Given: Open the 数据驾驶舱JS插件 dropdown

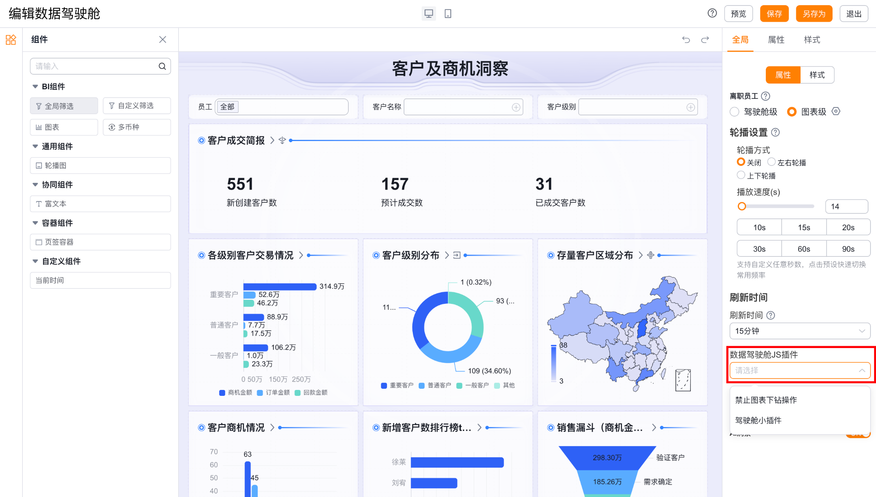Looking at the screenshot, I should click(x=800, y=371).
